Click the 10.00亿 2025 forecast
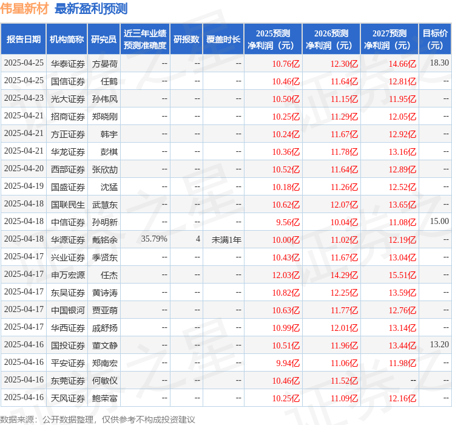 coord(286,239)
